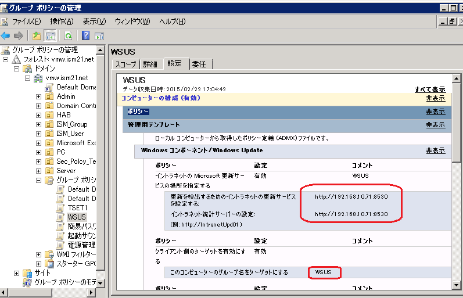Switch to the 委任 tab

tap(199, 64)
